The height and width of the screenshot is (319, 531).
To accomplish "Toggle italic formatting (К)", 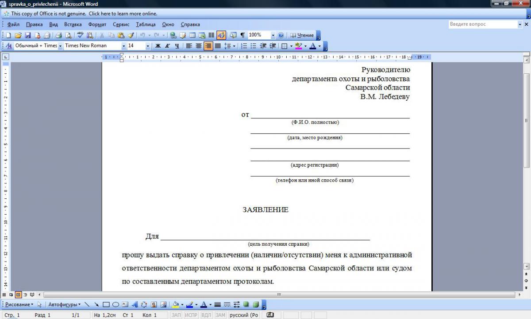I will click(x=167, y=46).
